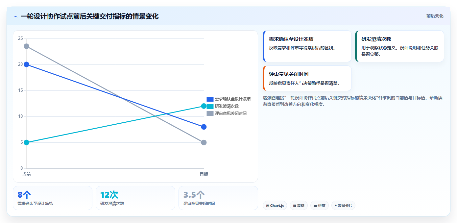Click the 评审意见关闭时间 legend label
The width and height of the screenshot is (457, 223).
231,113
